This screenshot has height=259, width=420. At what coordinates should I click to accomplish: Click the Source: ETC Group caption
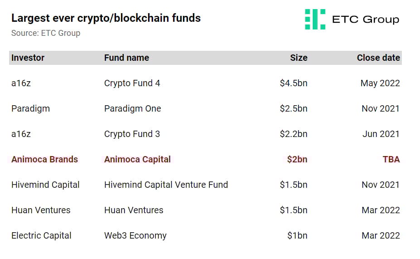coord(46,33)
